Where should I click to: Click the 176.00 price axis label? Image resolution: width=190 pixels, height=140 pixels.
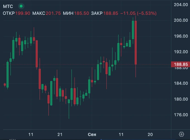click(181, 115)
